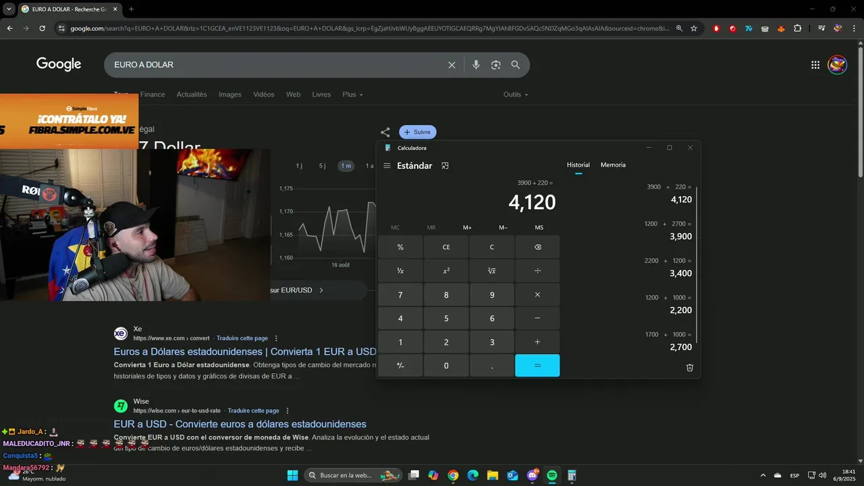
Task: Open three-dot options for Wise result
Action: [288, 410]
